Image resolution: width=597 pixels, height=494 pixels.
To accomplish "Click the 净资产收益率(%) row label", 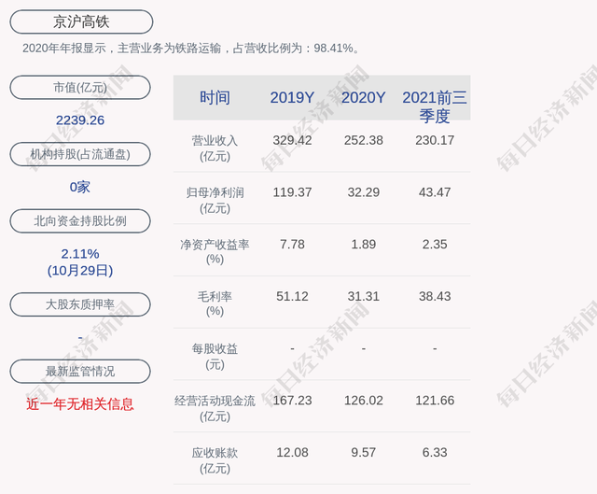I will pos(215,252).
